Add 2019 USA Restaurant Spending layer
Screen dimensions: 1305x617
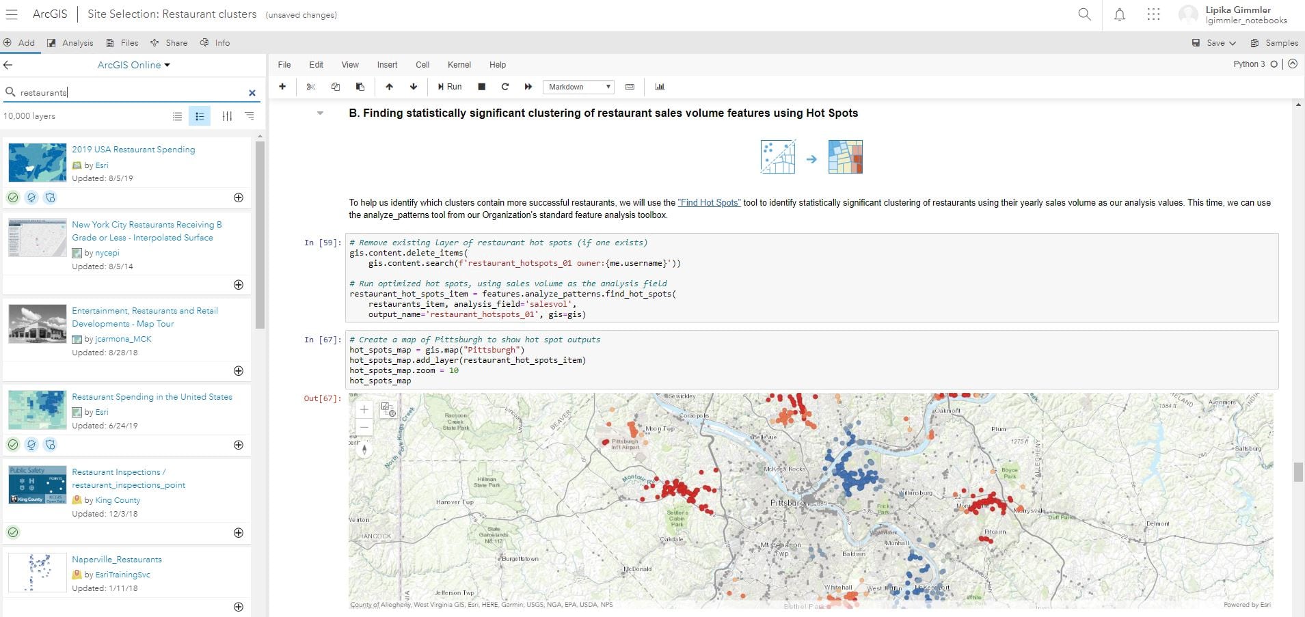point(239,197)
